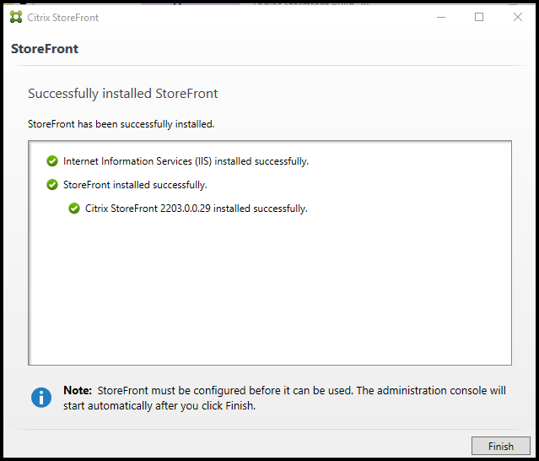Click the green checkmark beside Citrix StoreFront 2203.0.0.29
Screen dimensions: 539x461
pos(74,208)
